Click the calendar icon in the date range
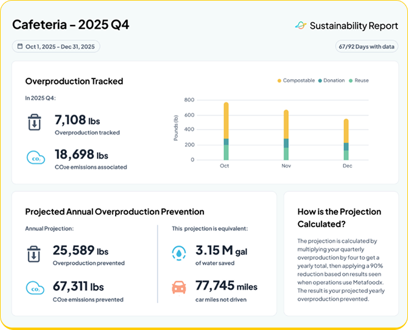This screenshot has width=408, height=330. point(19,46)
